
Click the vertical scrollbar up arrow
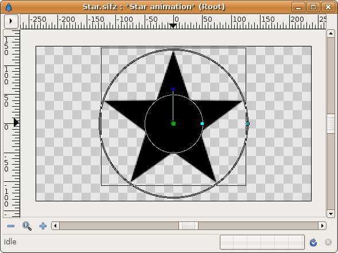coord(331,34)
